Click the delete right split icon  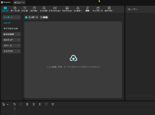(40, 104)
